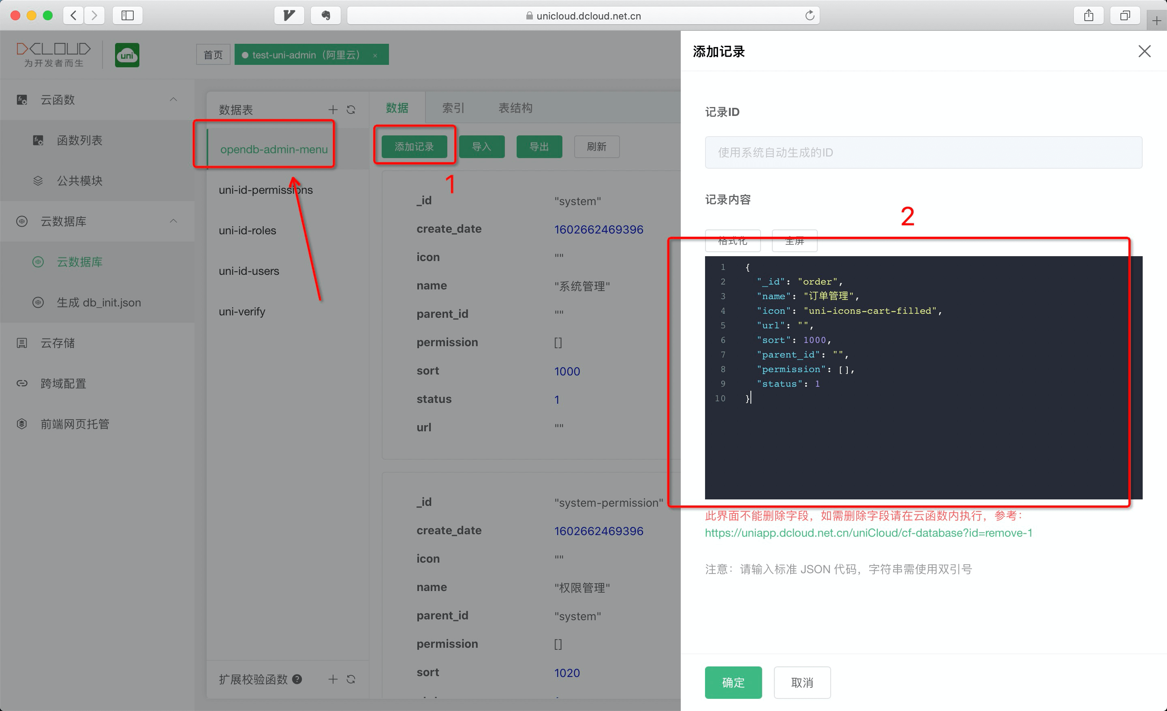The image size is (1167, 711).
Task: Add a 扩展校验函数 with plus icon
Action: (x=333, y=679)
